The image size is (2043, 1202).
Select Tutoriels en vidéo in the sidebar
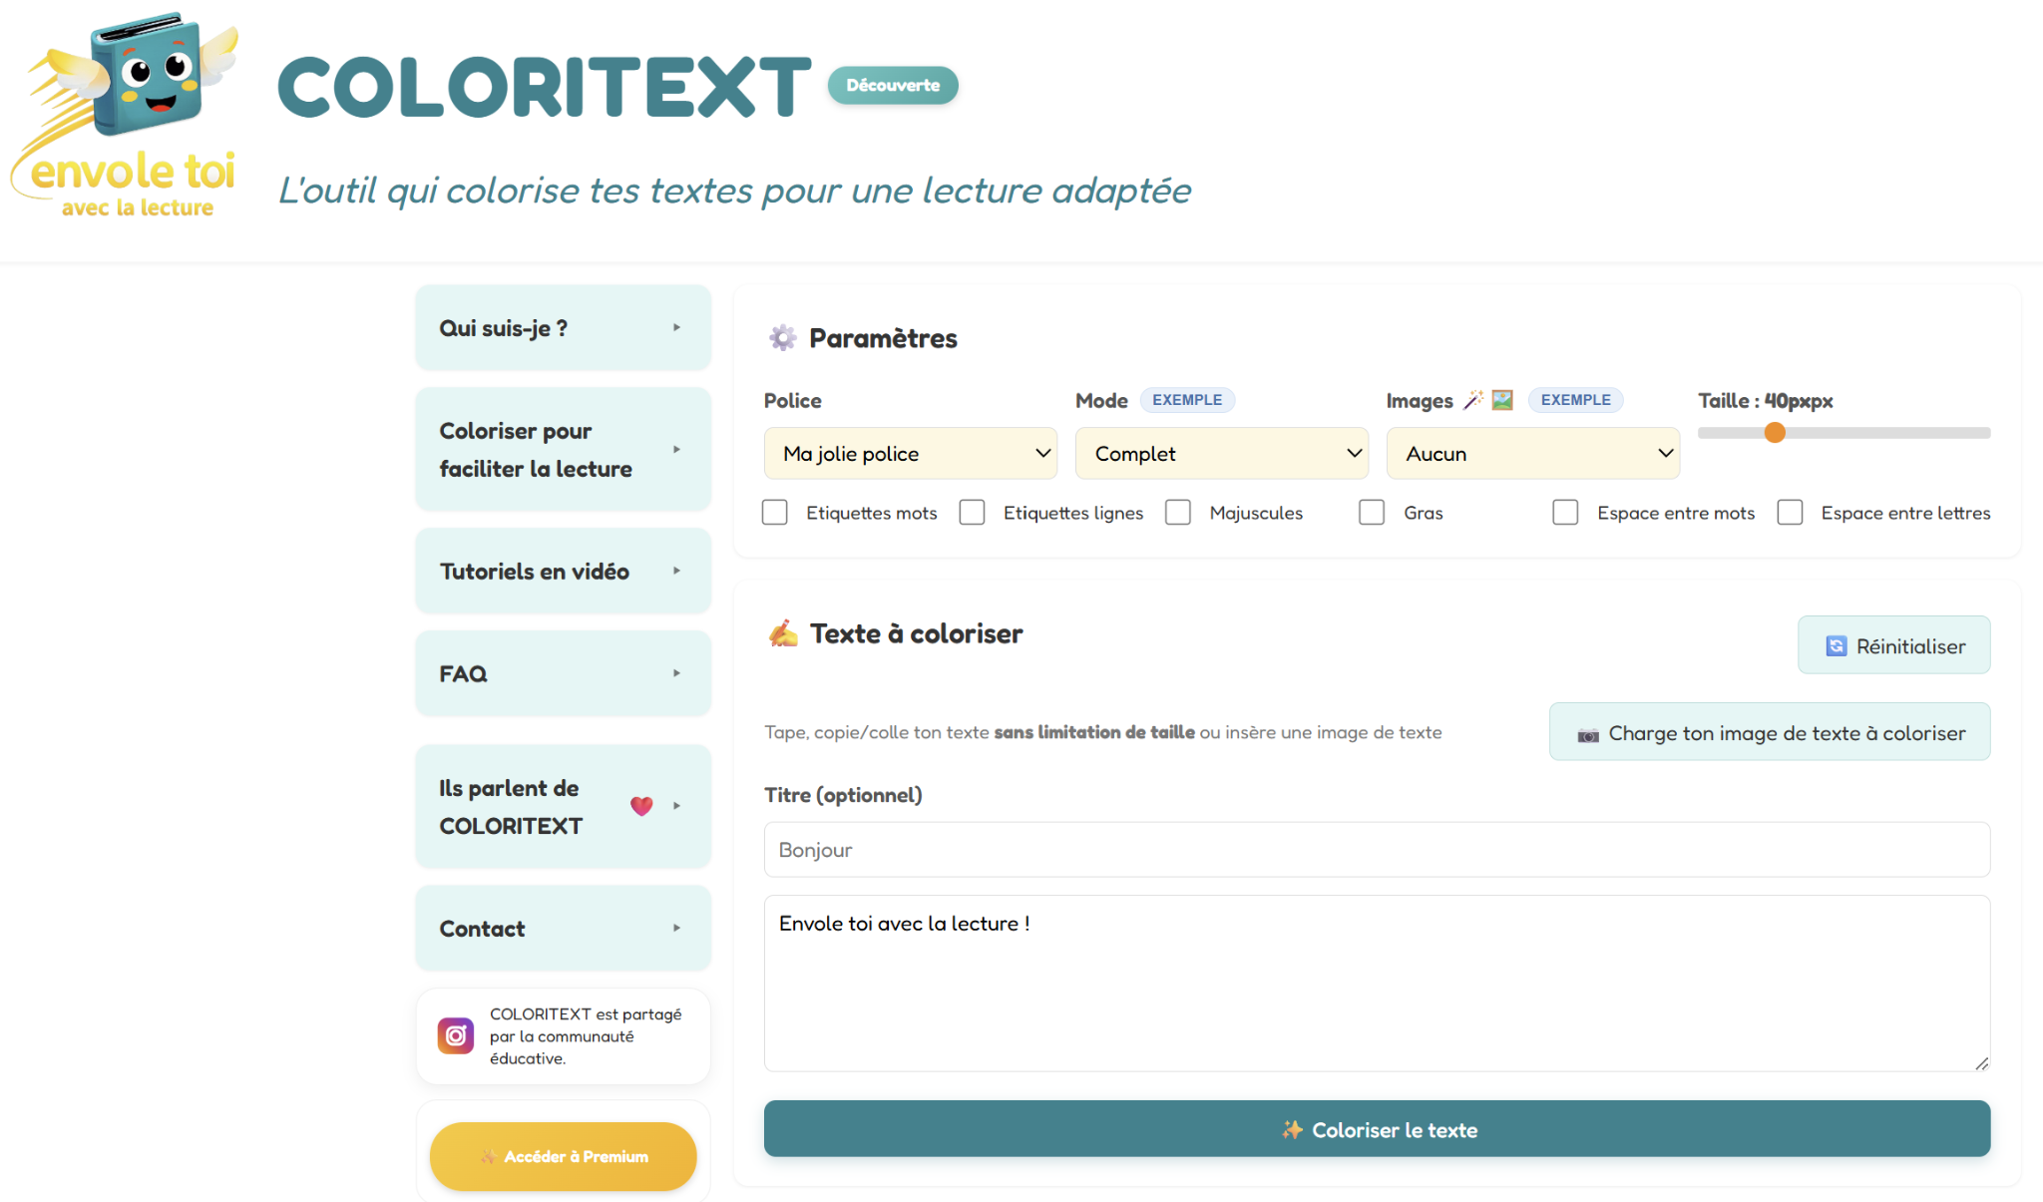562,571
